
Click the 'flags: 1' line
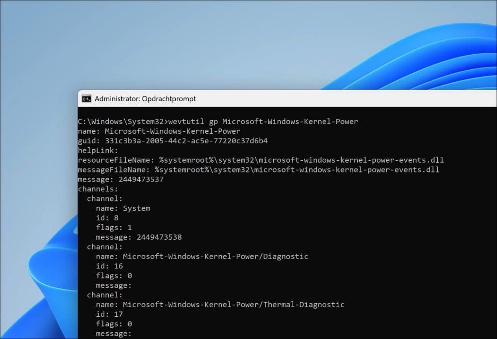114,227
